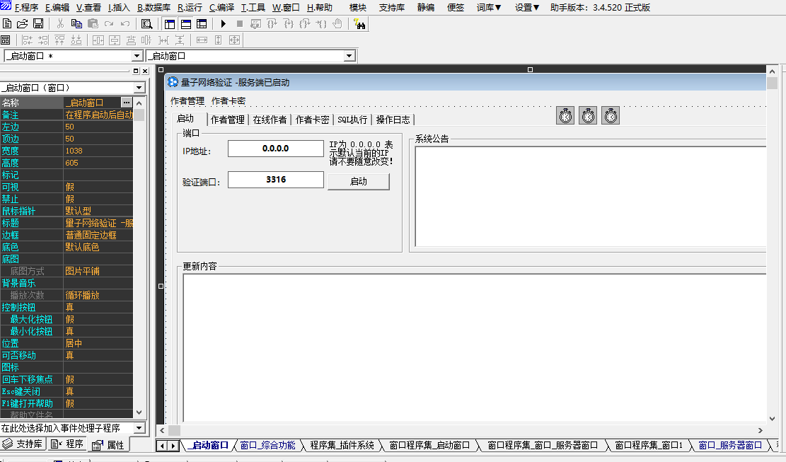
Task: Click the first timer component on form
Action: click(x=565, y=116)
